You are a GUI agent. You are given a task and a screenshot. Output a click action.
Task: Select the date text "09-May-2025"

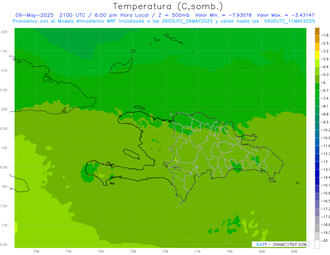coord(34,15)
